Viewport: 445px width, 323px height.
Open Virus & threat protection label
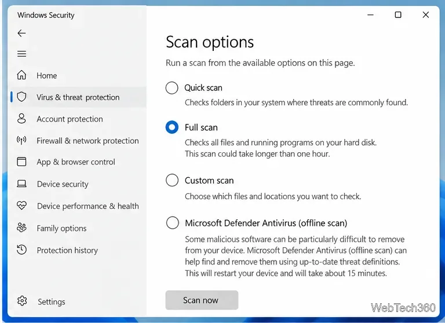[78, 97]
